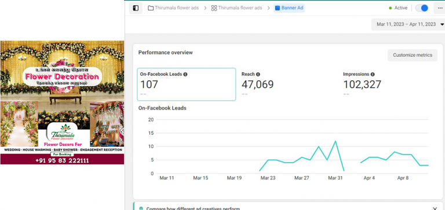The height and width of the screenshot is (210, 445).
Task: Click the Mar 23 axis label
Action: [268, 178]
